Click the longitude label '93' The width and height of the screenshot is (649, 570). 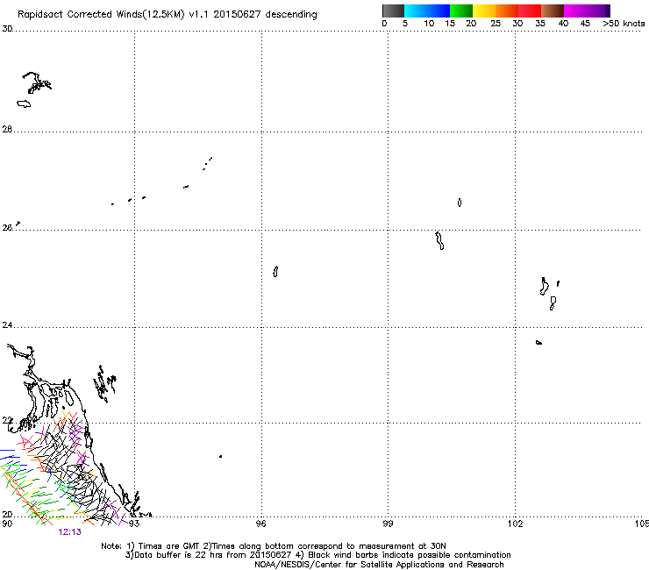click(133, 524)
